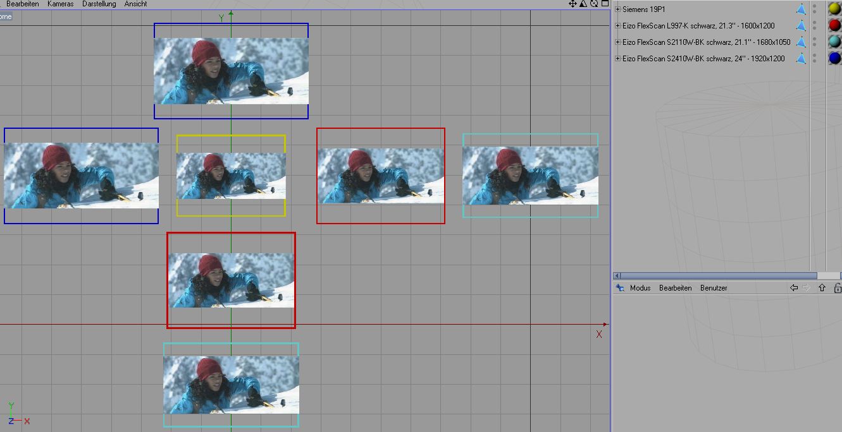The width and height of the screenshot is (842, 432).
Task: Click the polygon object icon for Siemens 19P1
Action: pyautogui.click(x=800, y=9)
